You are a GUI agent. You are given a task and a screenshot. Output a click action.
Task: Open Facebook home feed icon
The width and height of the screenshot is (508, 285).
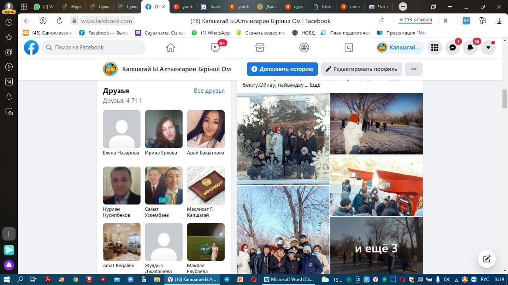171,48
